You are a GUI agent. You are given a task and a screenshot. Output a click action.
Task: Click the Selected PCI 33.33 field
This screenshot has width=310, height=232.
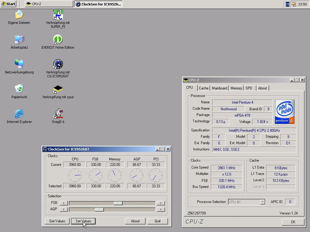click(x=156, y=186)
